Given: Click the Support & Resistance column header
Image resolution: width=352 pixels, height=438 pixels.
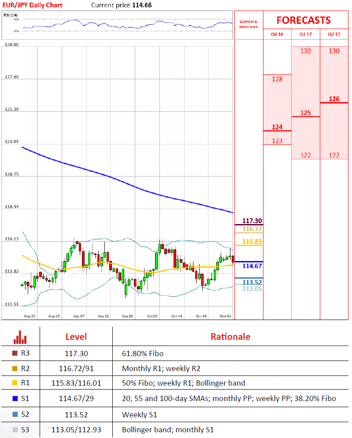Looking at the screenshot, I should 248,24.
